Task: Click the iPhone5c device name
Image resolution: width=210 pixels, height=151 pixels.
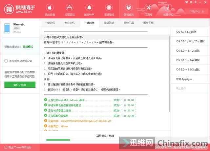Action: [x=19, y=24]
